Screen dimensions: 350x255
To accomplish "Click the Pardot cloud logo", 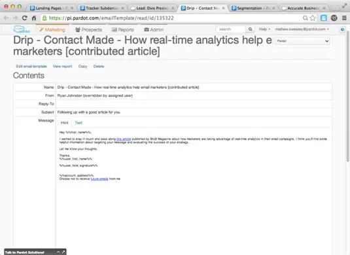I will coord(22,29).
